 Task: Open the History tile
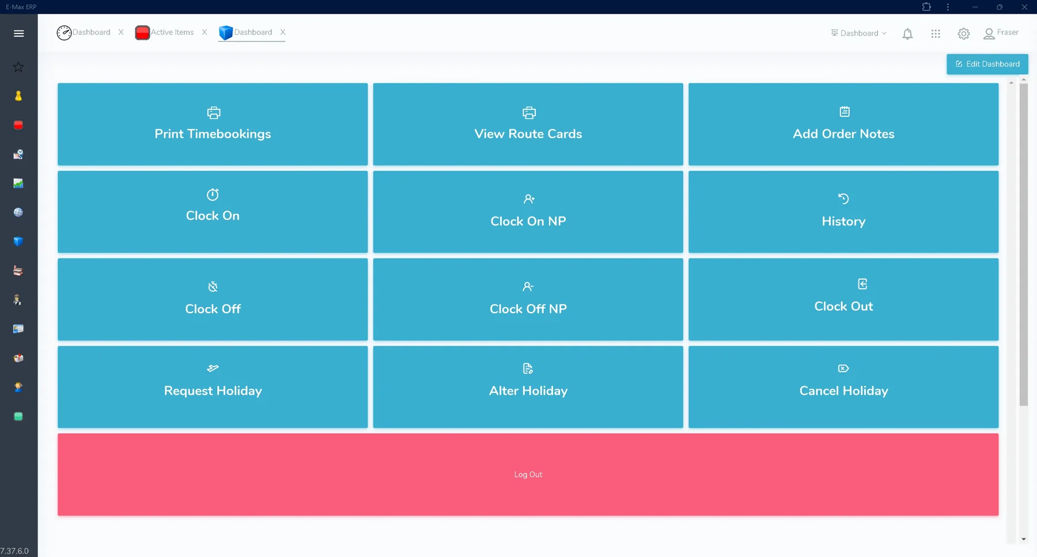click(843, 212)
